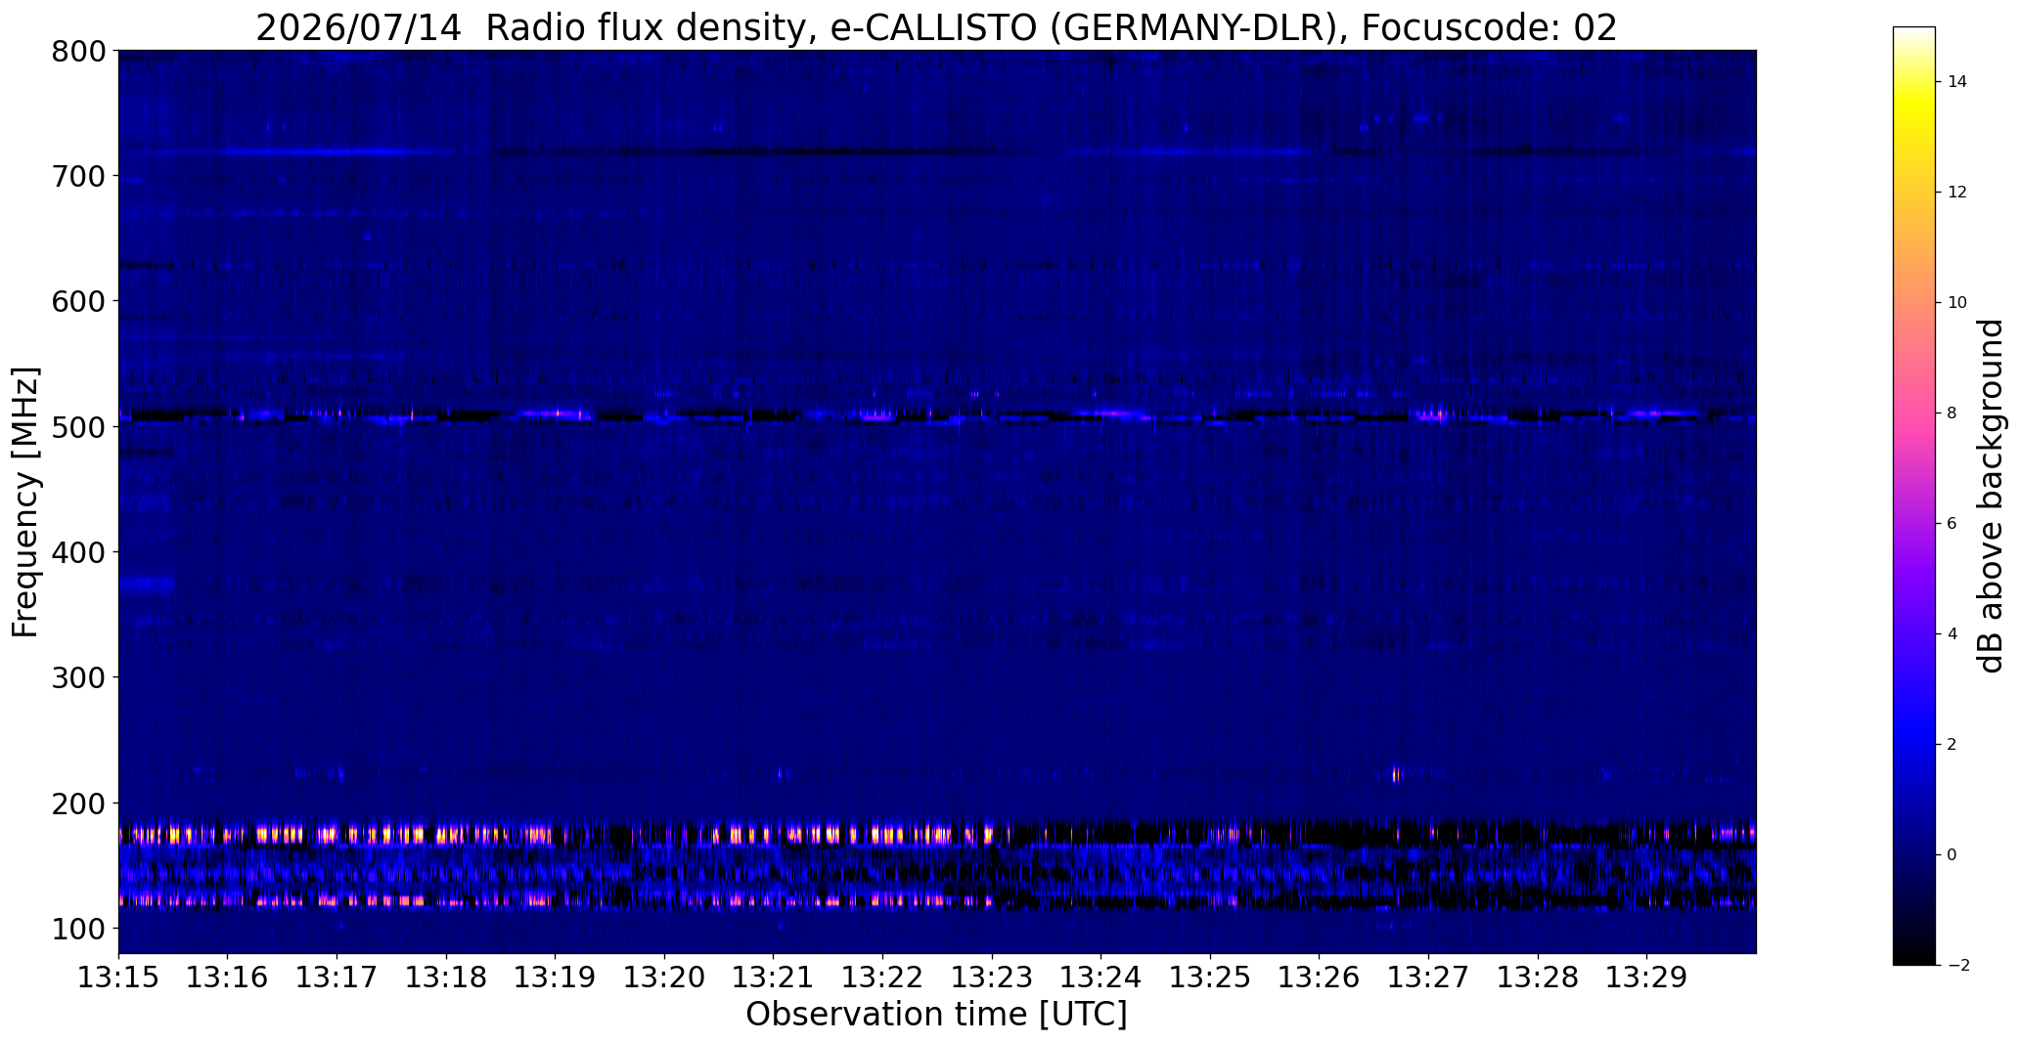Click the 13:15 time tick label

[118, 978]
